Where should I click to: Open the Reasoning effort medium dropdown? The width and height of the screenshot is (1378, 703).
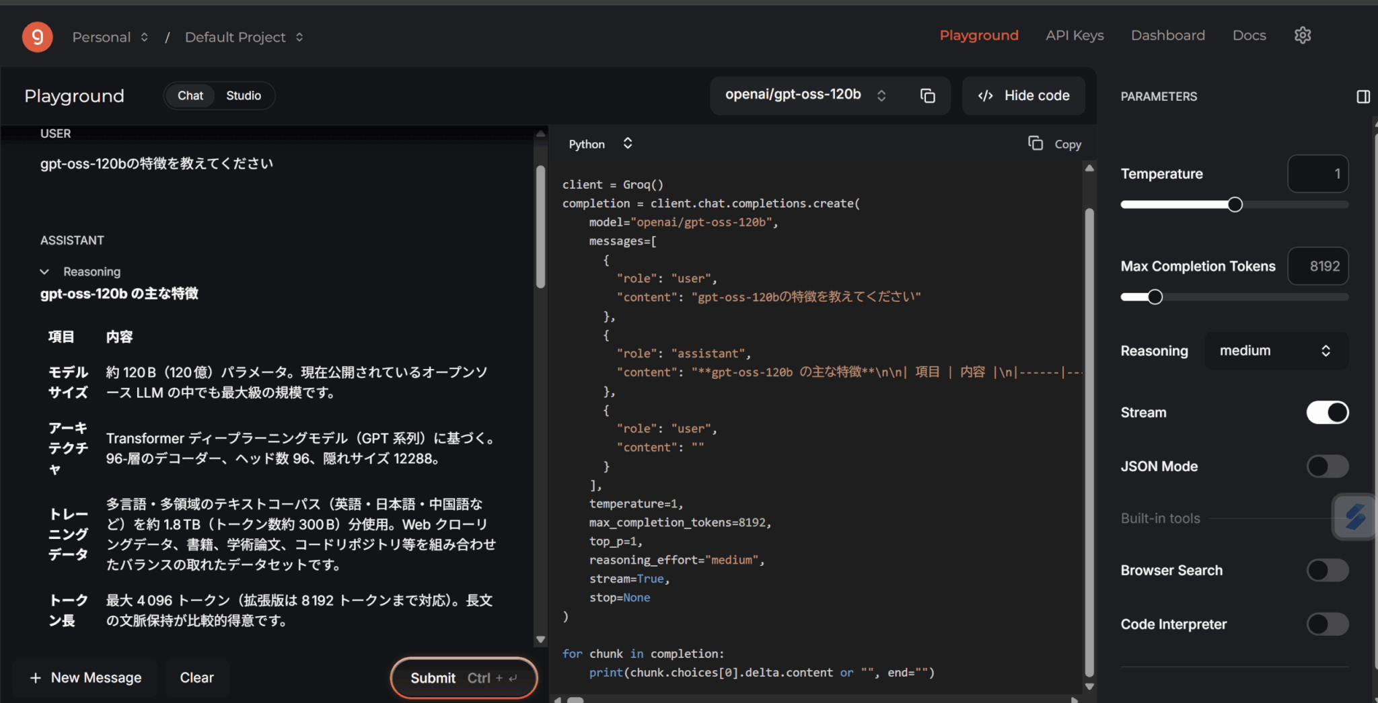pyautogui.click(x=1276, y=351)
